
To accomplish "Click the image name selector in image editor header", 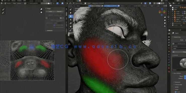I will [33, 3].
